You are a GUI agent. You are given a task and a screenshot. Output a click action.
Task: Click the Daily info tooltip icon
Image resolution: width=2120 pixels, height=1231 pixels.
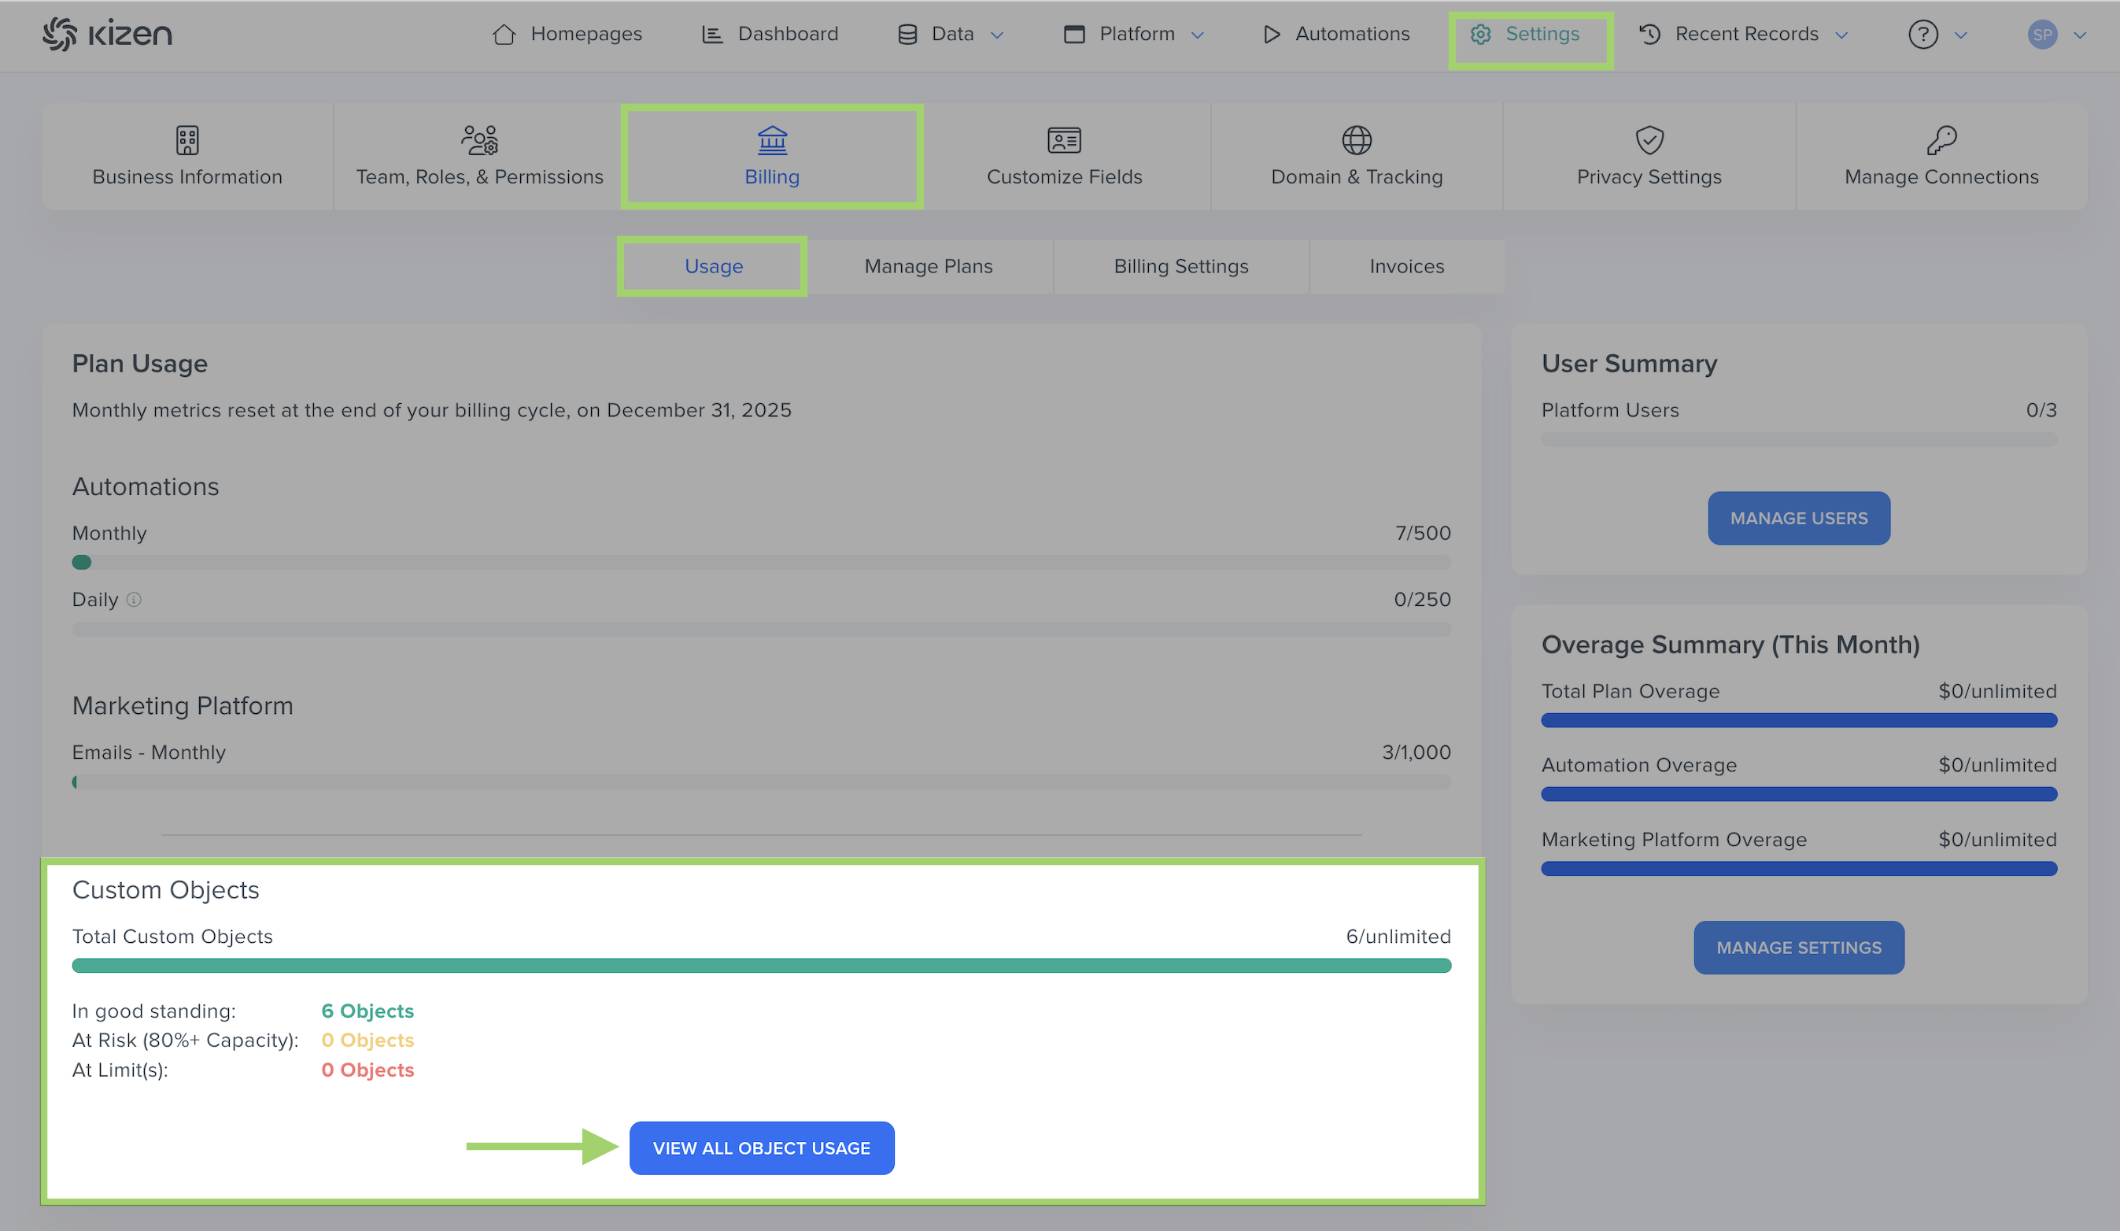pos(134,600)
